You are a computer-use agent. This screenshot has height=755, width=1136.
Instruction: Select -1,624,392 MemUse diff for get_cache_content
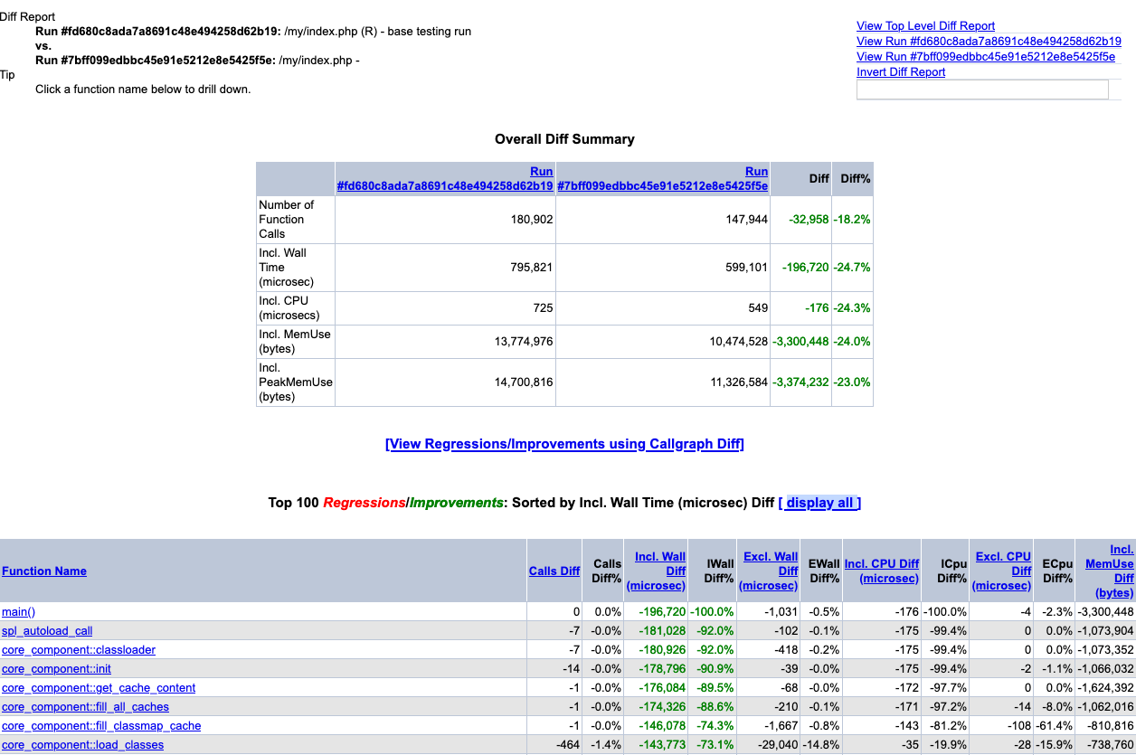click(1105, 688)
